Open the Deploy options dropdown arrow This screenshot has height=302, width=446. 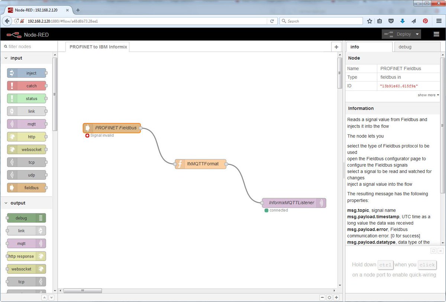click(x=417, y=34)
